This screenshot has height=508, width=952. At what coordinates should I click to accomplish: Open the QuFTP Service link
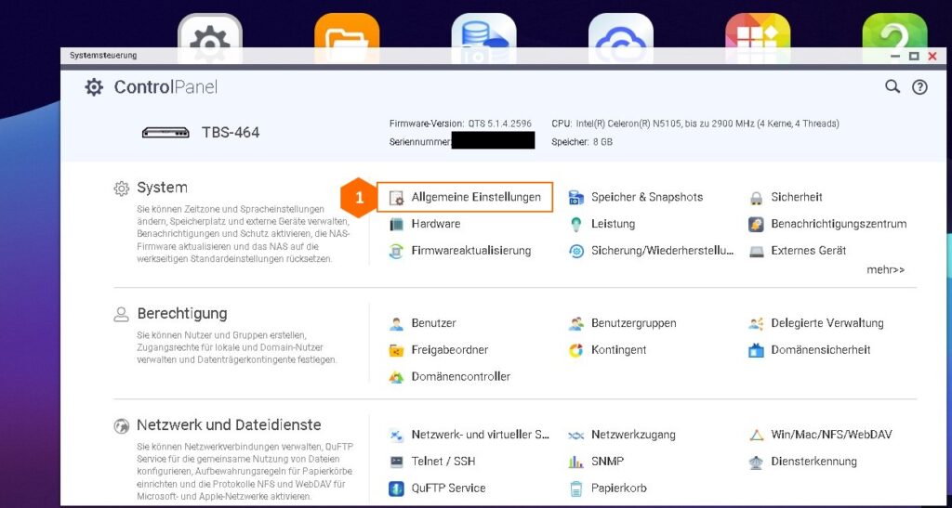coord(449,488)
